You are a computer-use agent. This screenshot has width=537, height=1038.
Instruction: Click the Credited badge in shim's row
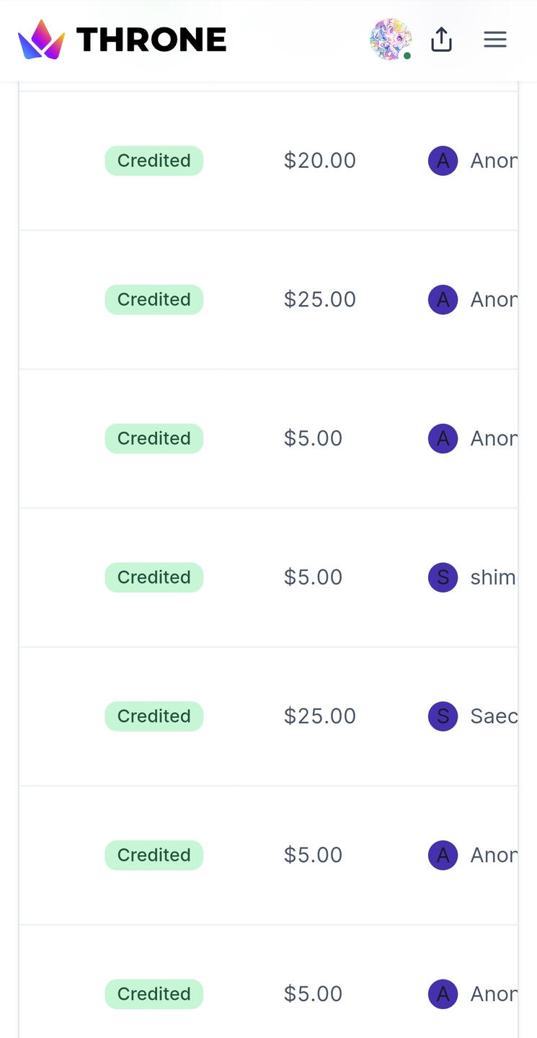154,577
